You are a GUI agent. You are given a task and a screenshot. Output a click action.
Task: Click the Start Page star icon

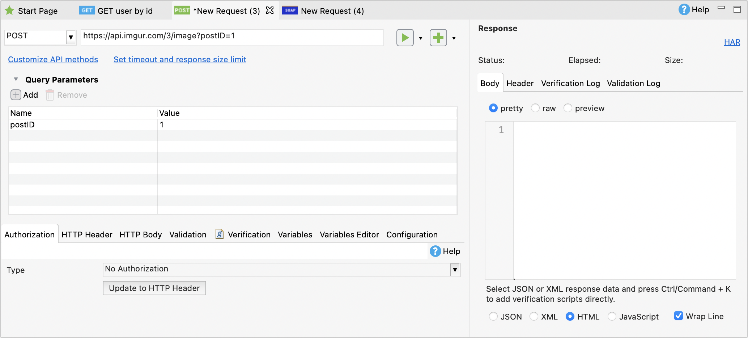pyautogui.click(x=9, y=10)
